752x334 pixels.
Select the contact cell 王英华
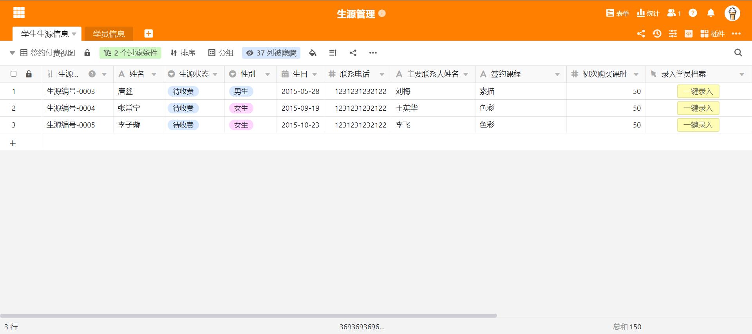[433, 108]
